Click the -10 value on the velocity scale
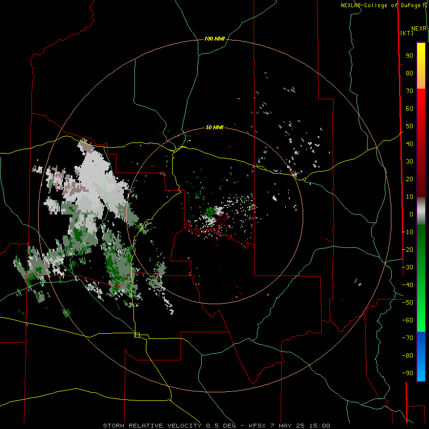The image size is (429, 429). 408,232
